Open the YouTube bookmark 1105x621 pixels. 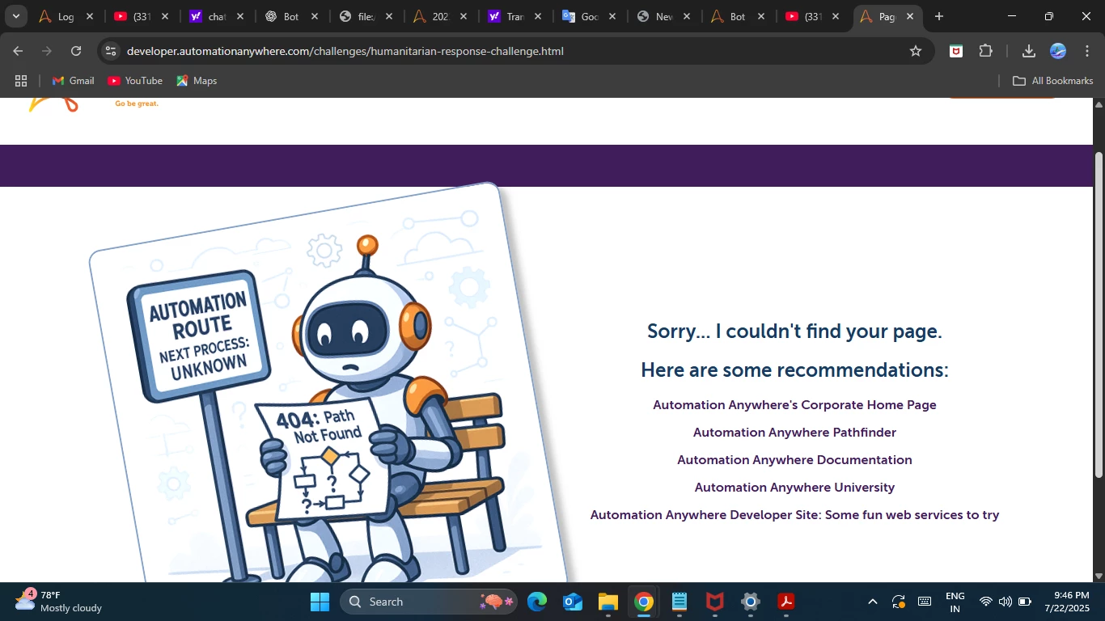pyautogui.click(x=135, y=81)
